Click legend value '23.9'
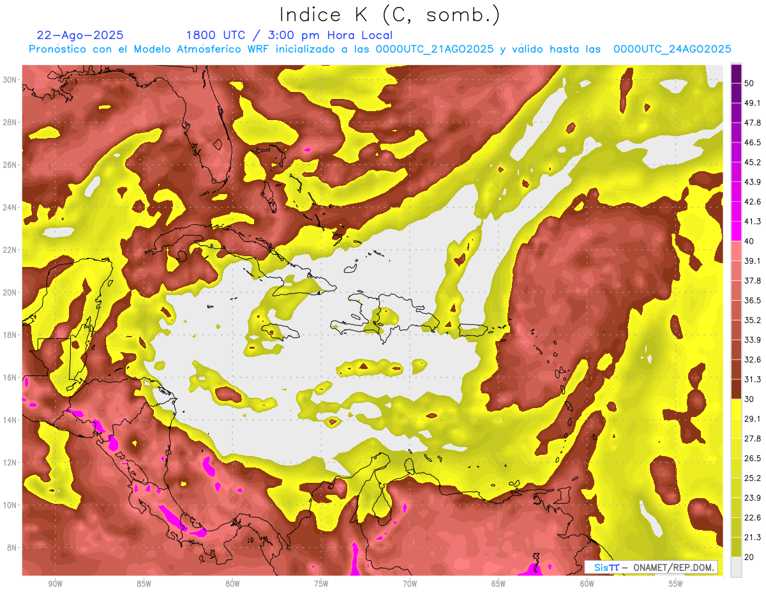Viewport: 766px width, 592px height. pos(753,498)
